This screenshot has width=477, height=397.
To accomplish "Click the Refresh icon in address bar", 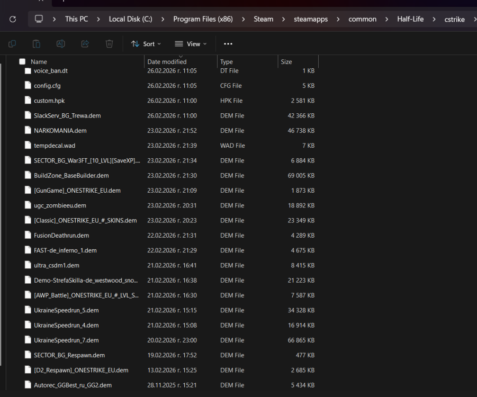I will pyautogui.click(x=13, y=19).
